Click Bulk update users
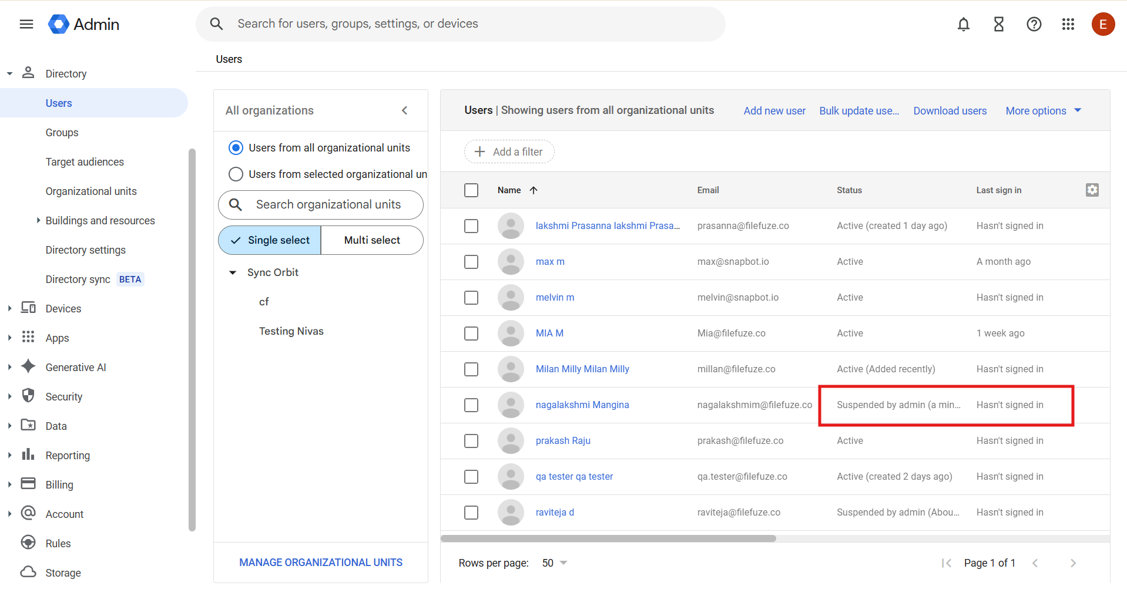This screenshot has height=596, width=1127. click(x=859, y=111)
